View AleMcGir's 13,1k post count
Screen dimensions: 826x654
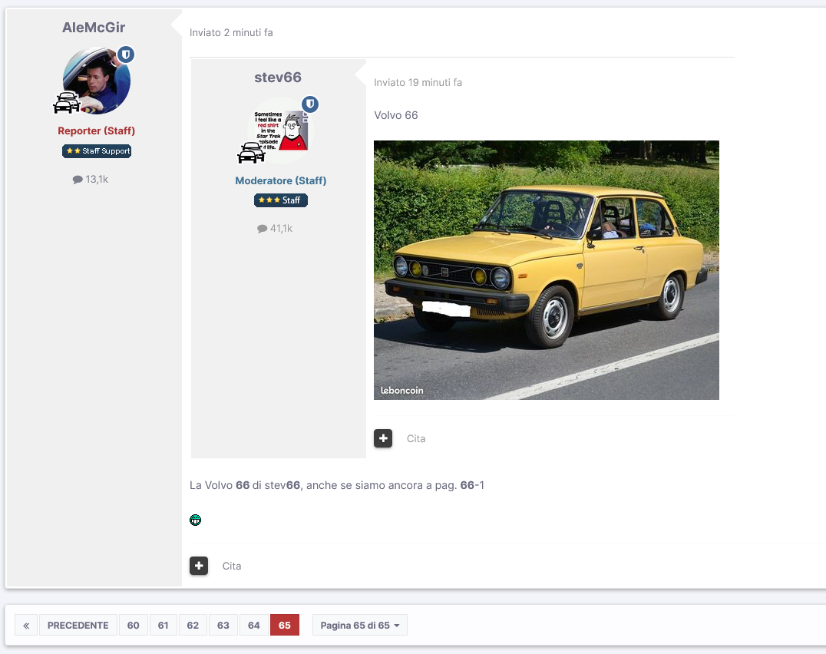pyautogui.click(x=91, y=179)
